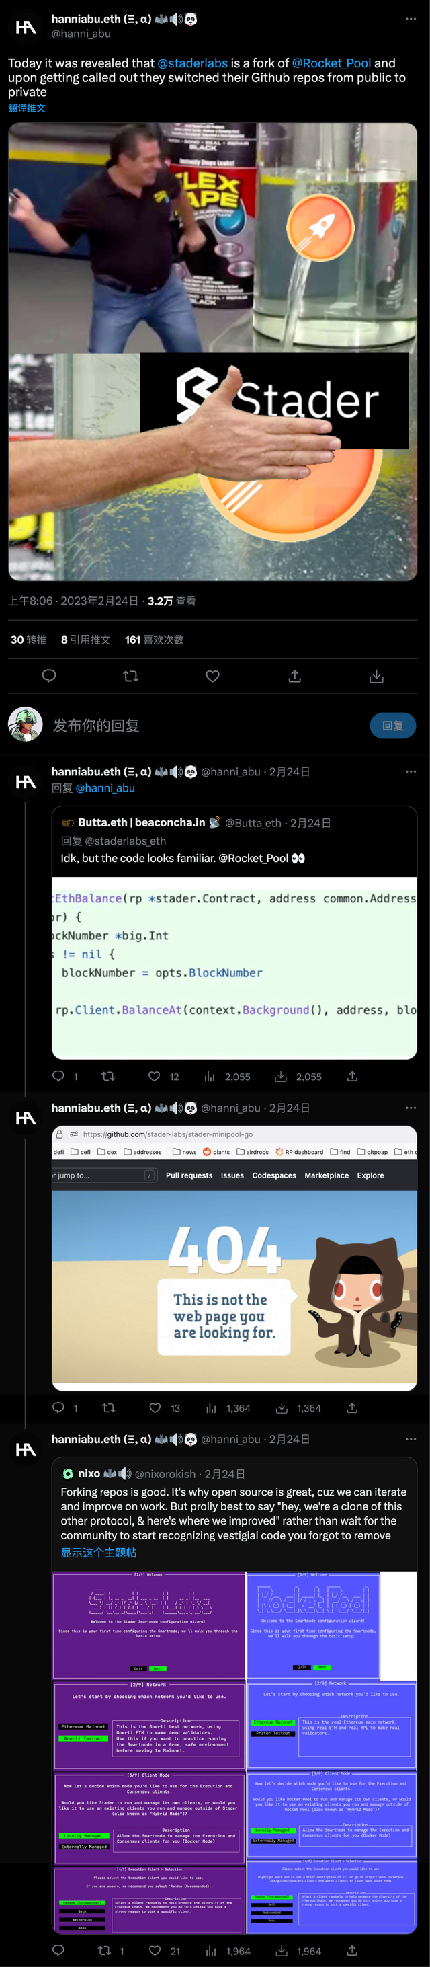Open hanniabu.eth's profile avatar at the top
Image resolution: width=430 pixels, height=1967 pixels.
pyautogui.click(x=26, y=27)
